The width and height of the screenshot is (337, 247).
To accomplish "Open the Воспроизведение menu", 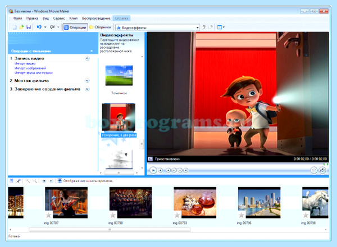I will [96, 18].
